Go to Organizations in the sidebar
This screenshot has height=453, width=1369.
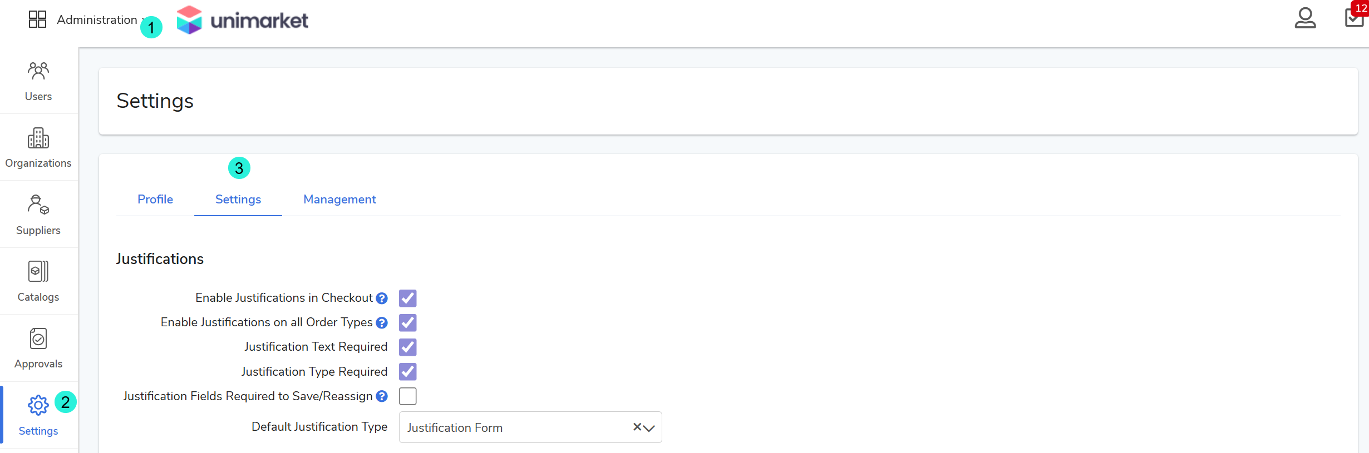pyautogui.click(x=38, y=138)
